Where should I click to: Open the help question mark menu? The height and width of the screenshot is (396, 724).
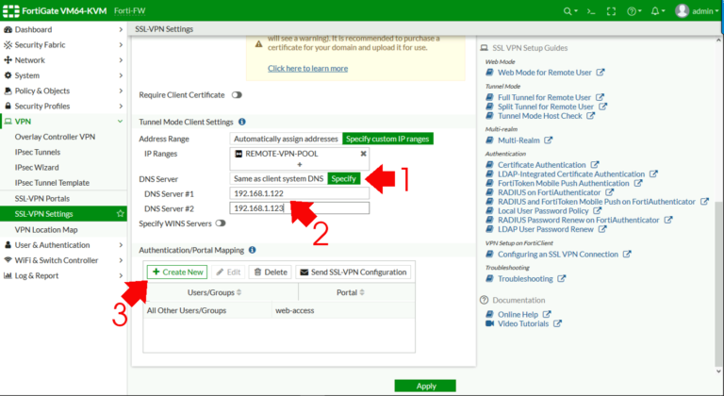tap(632, 11)
